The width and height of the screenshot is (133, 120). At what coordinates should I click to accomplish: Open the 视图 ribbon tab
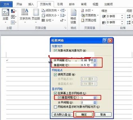pos(96,4)
